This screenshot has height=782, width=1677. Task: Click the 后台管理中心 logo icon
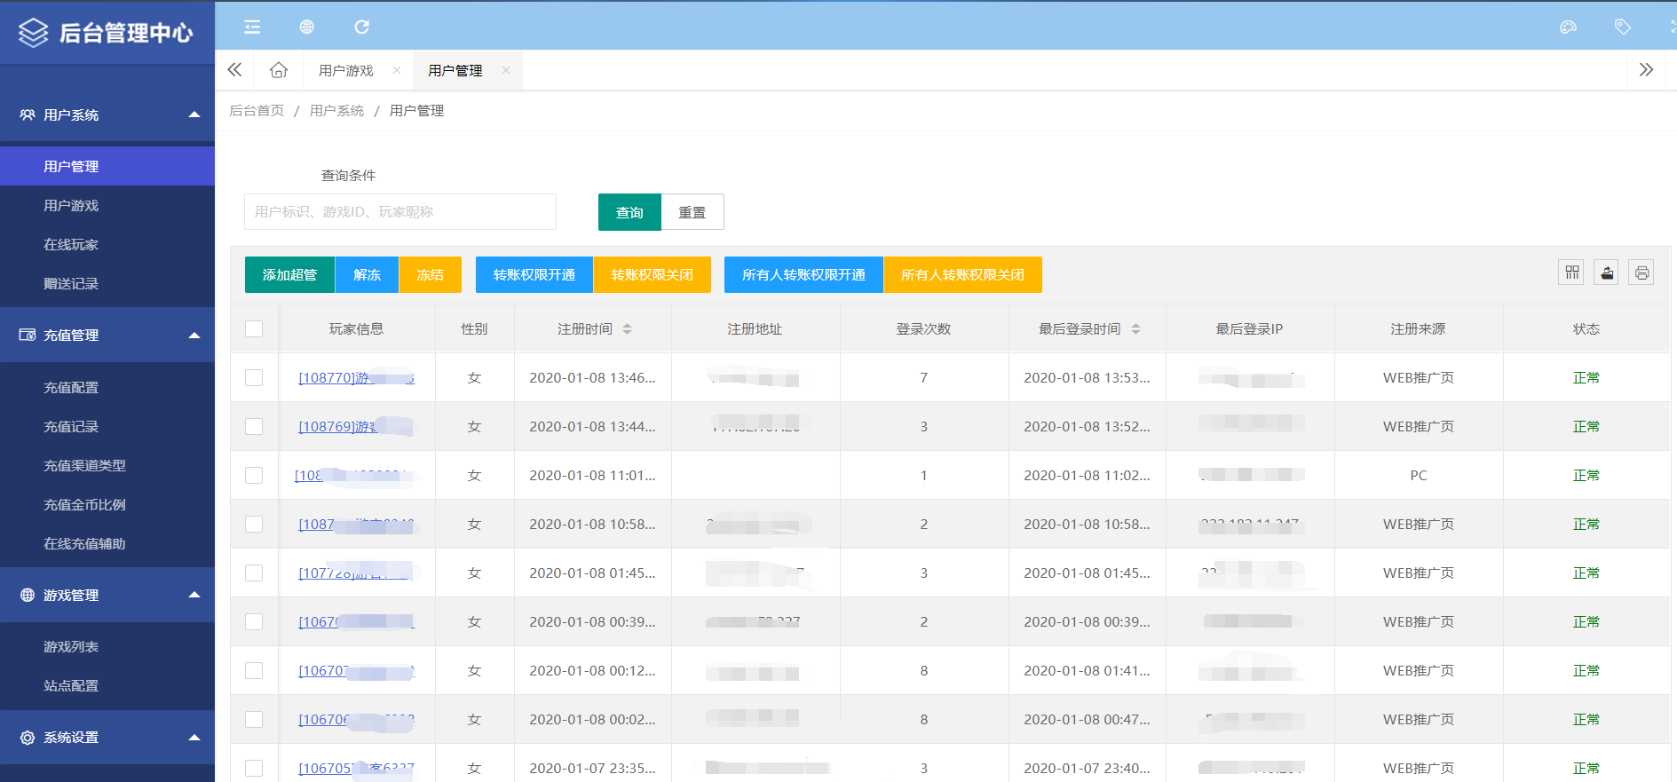click(34, 33)
